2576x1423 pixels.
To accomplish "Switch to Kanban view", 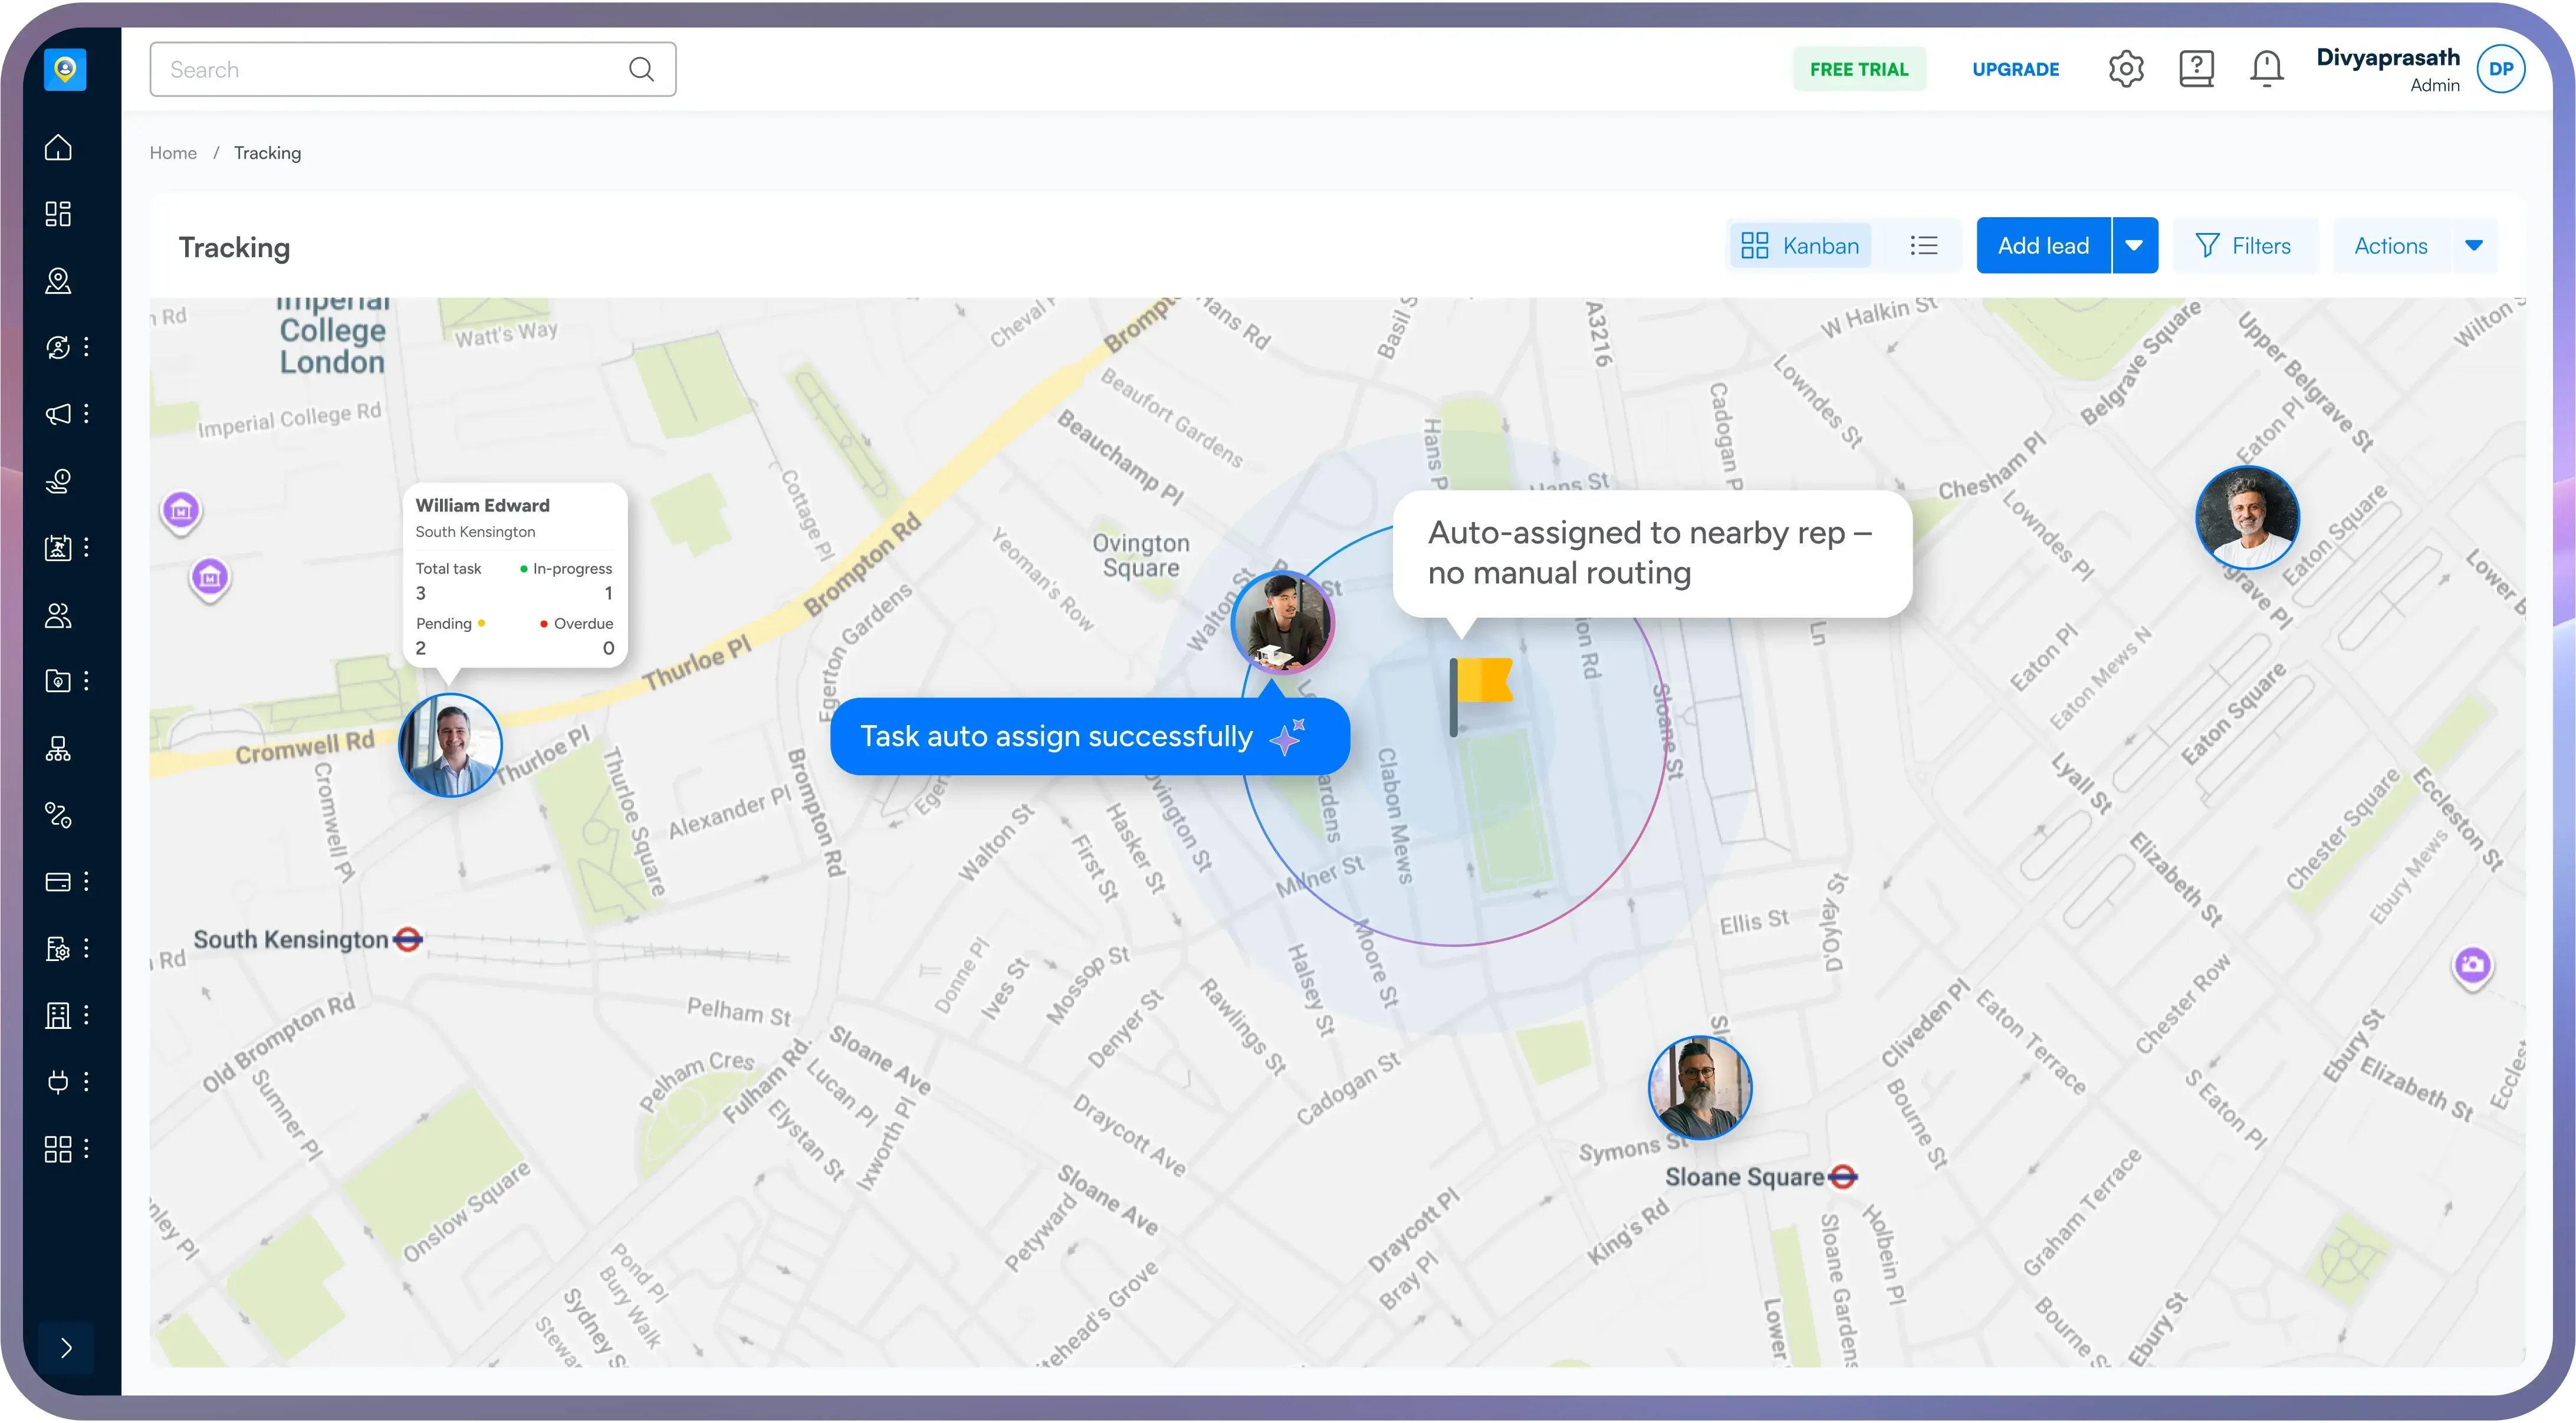I will click(1800, 246).
